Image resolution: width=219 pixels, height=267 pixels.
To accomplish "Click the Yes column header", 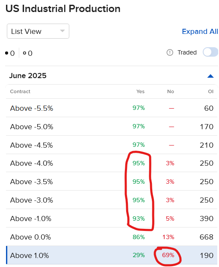I will (140, 91).
